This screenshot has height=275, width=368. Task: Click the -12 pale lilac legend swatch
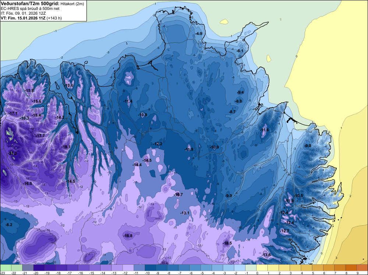(x=128, y=268)
